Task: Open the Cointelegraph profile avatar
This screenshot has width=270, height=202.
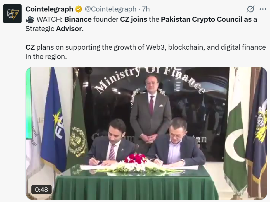Action: click(x=12, y=14)
